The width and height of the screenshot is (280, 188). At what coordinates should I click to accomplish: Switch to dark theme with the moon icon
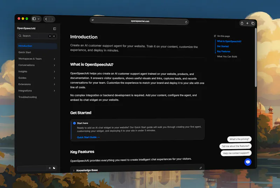coord(54,168)
